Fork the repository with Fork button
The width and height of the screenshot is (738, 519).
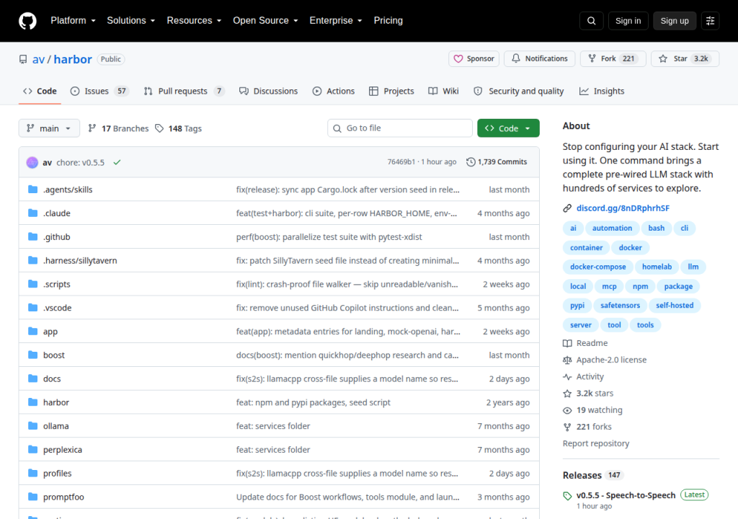coord(613,59)
